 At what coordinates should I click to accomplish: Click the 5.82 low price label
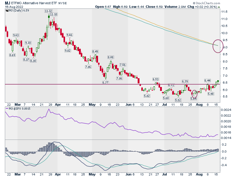147,96
